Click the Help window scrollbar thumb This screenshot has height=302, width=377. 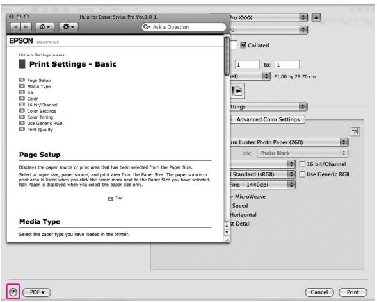click(x=227, y=56)
